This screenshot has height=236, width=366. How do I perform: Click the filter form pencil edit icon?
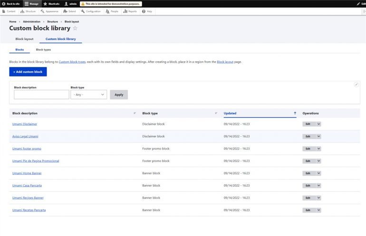point(356,85)
